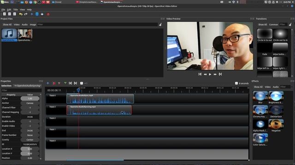Jump to start of preview
The height and width of the screenshot is (165, 295).
click(200, 74)
